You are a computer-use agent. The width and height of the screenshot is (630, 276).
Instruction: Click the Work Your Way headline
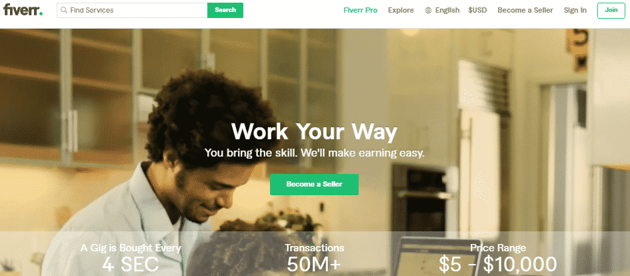tap(314, 131)
